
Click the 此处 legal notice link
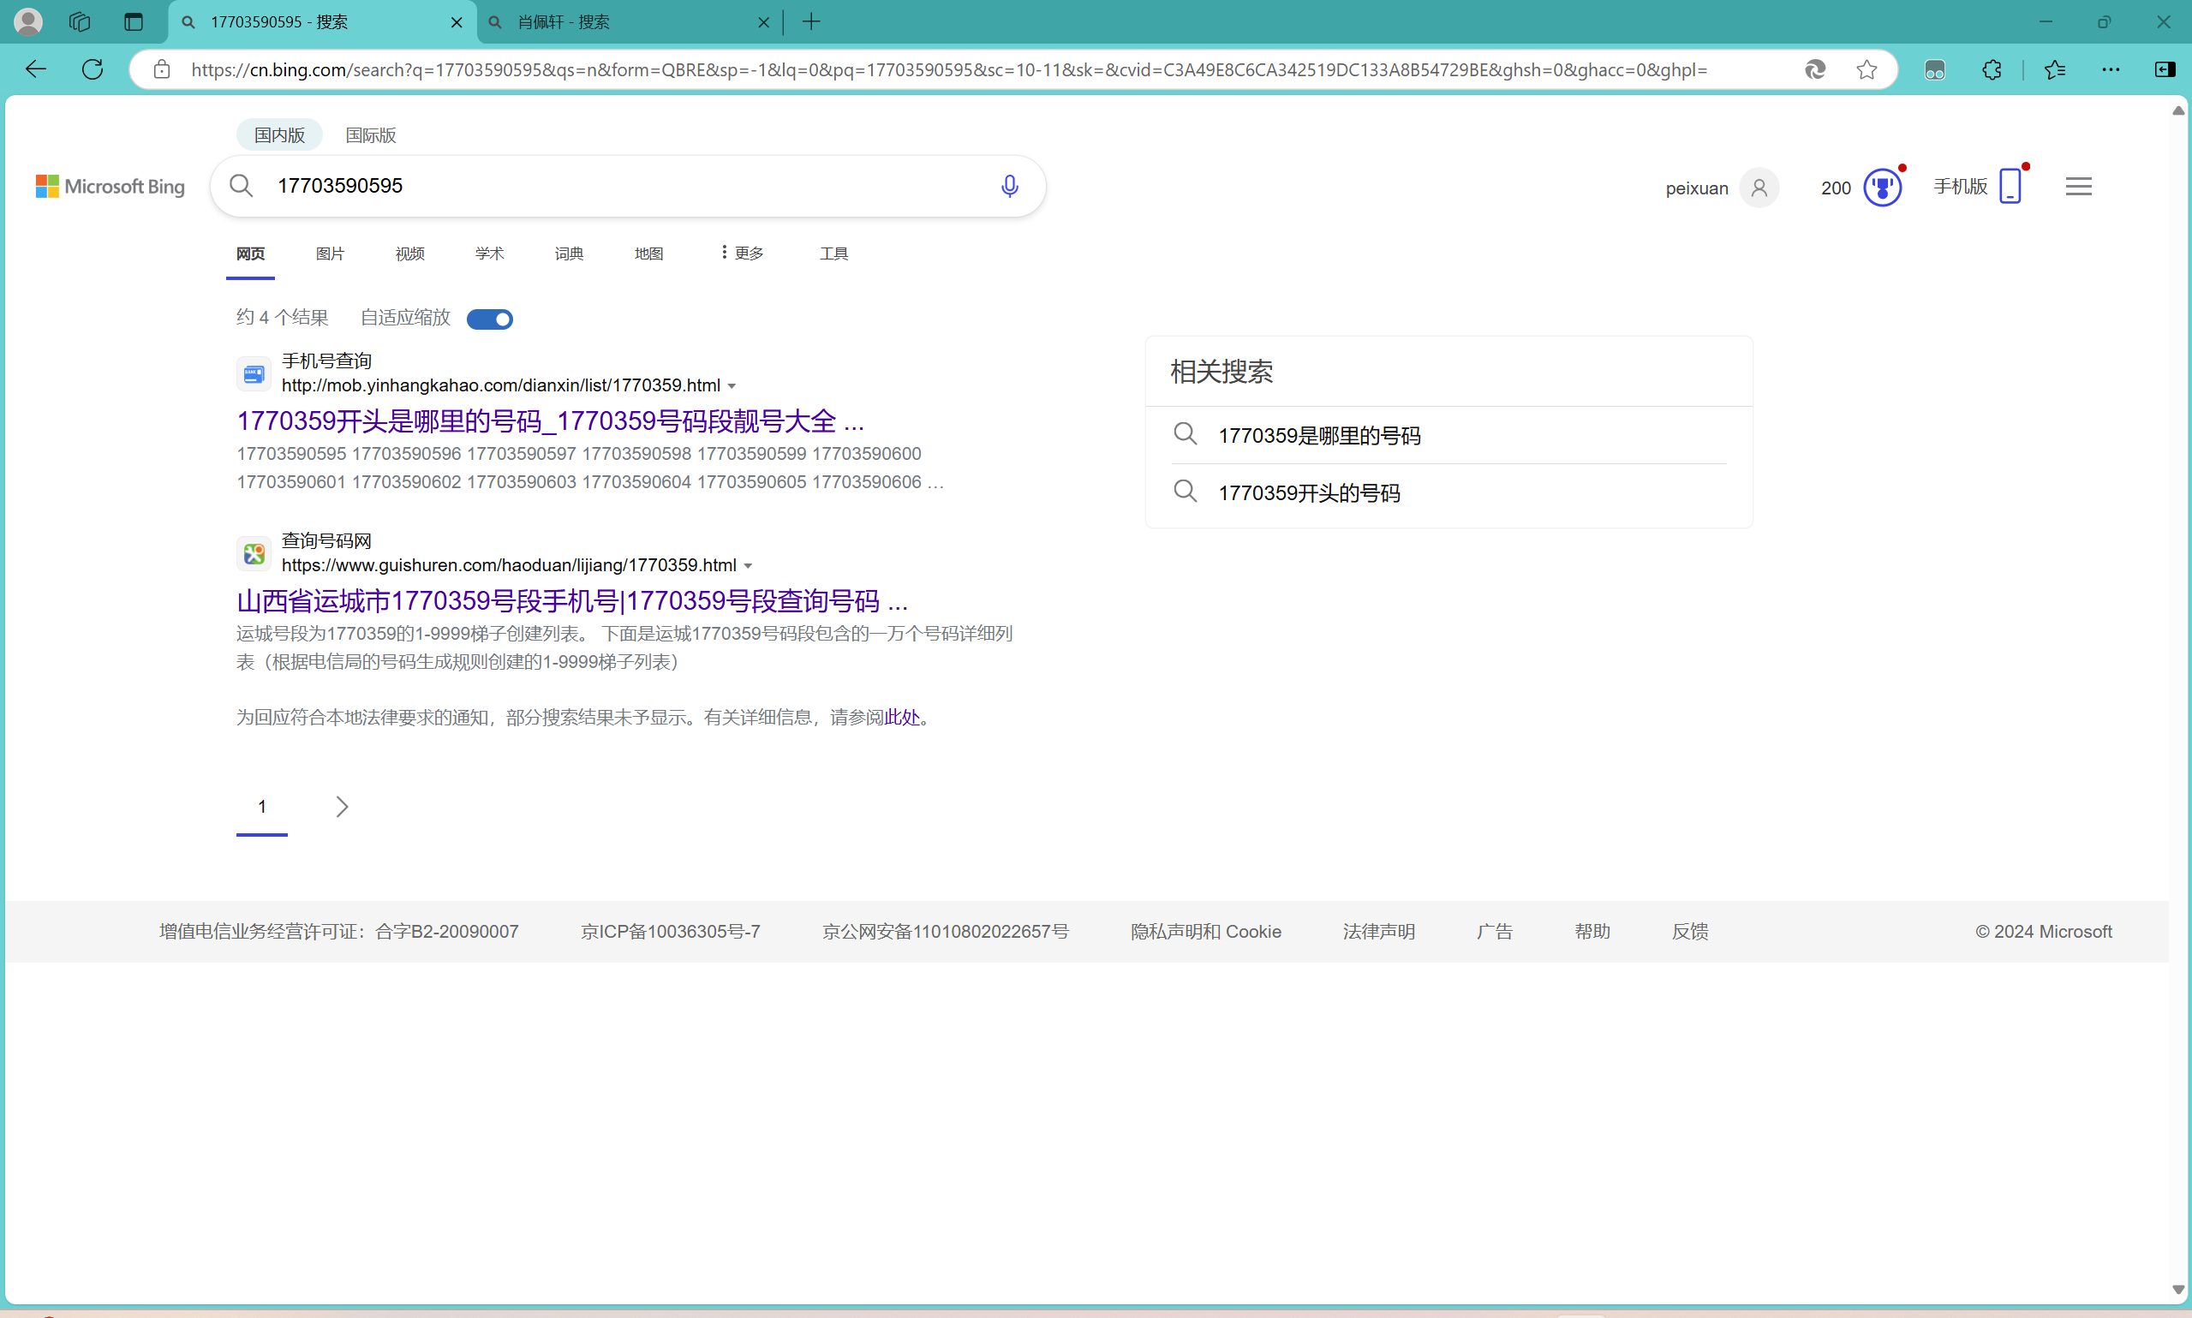point(902,717)
